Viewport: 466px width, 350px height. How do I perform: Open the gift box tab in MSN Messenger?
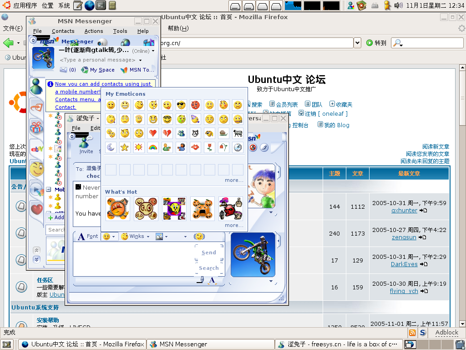click(36, 128)
